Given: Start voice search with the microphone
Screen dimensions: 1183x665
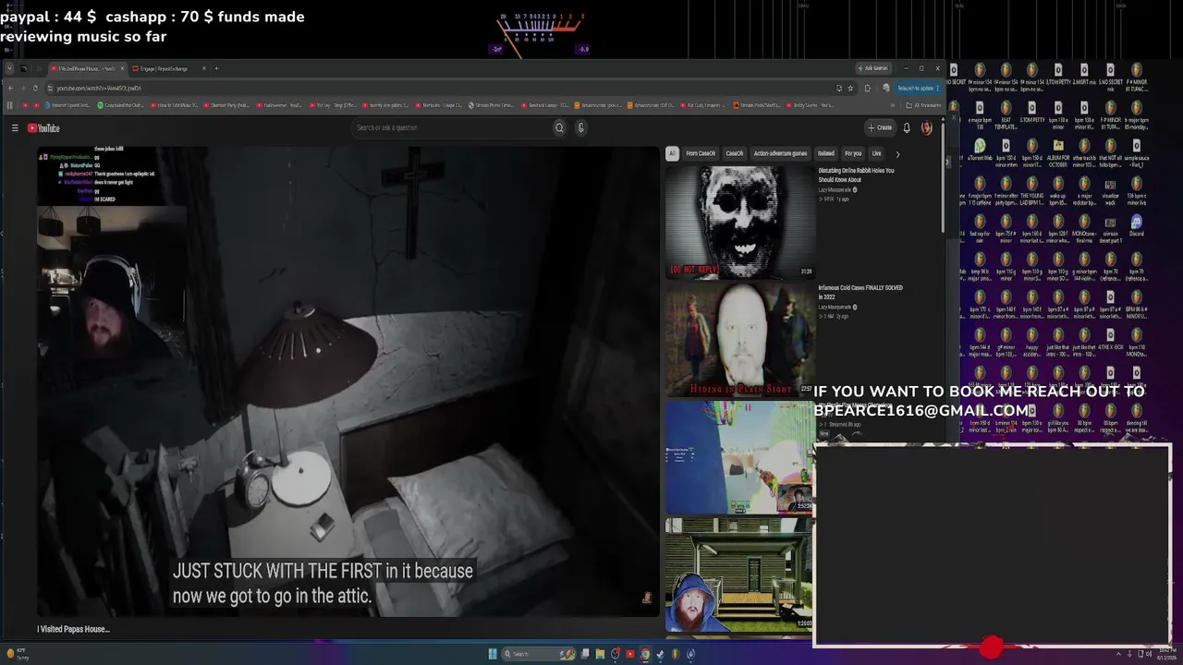Looking at the screenshot, I should click(x=580, y=127).
